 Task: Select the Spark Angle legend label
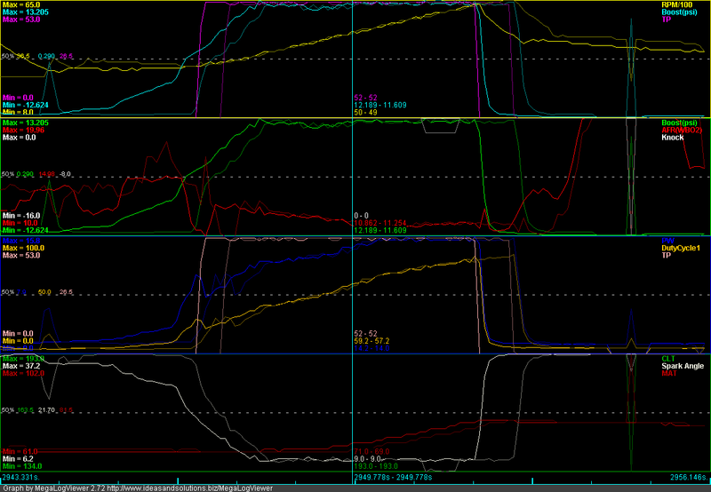pos(683,366)
